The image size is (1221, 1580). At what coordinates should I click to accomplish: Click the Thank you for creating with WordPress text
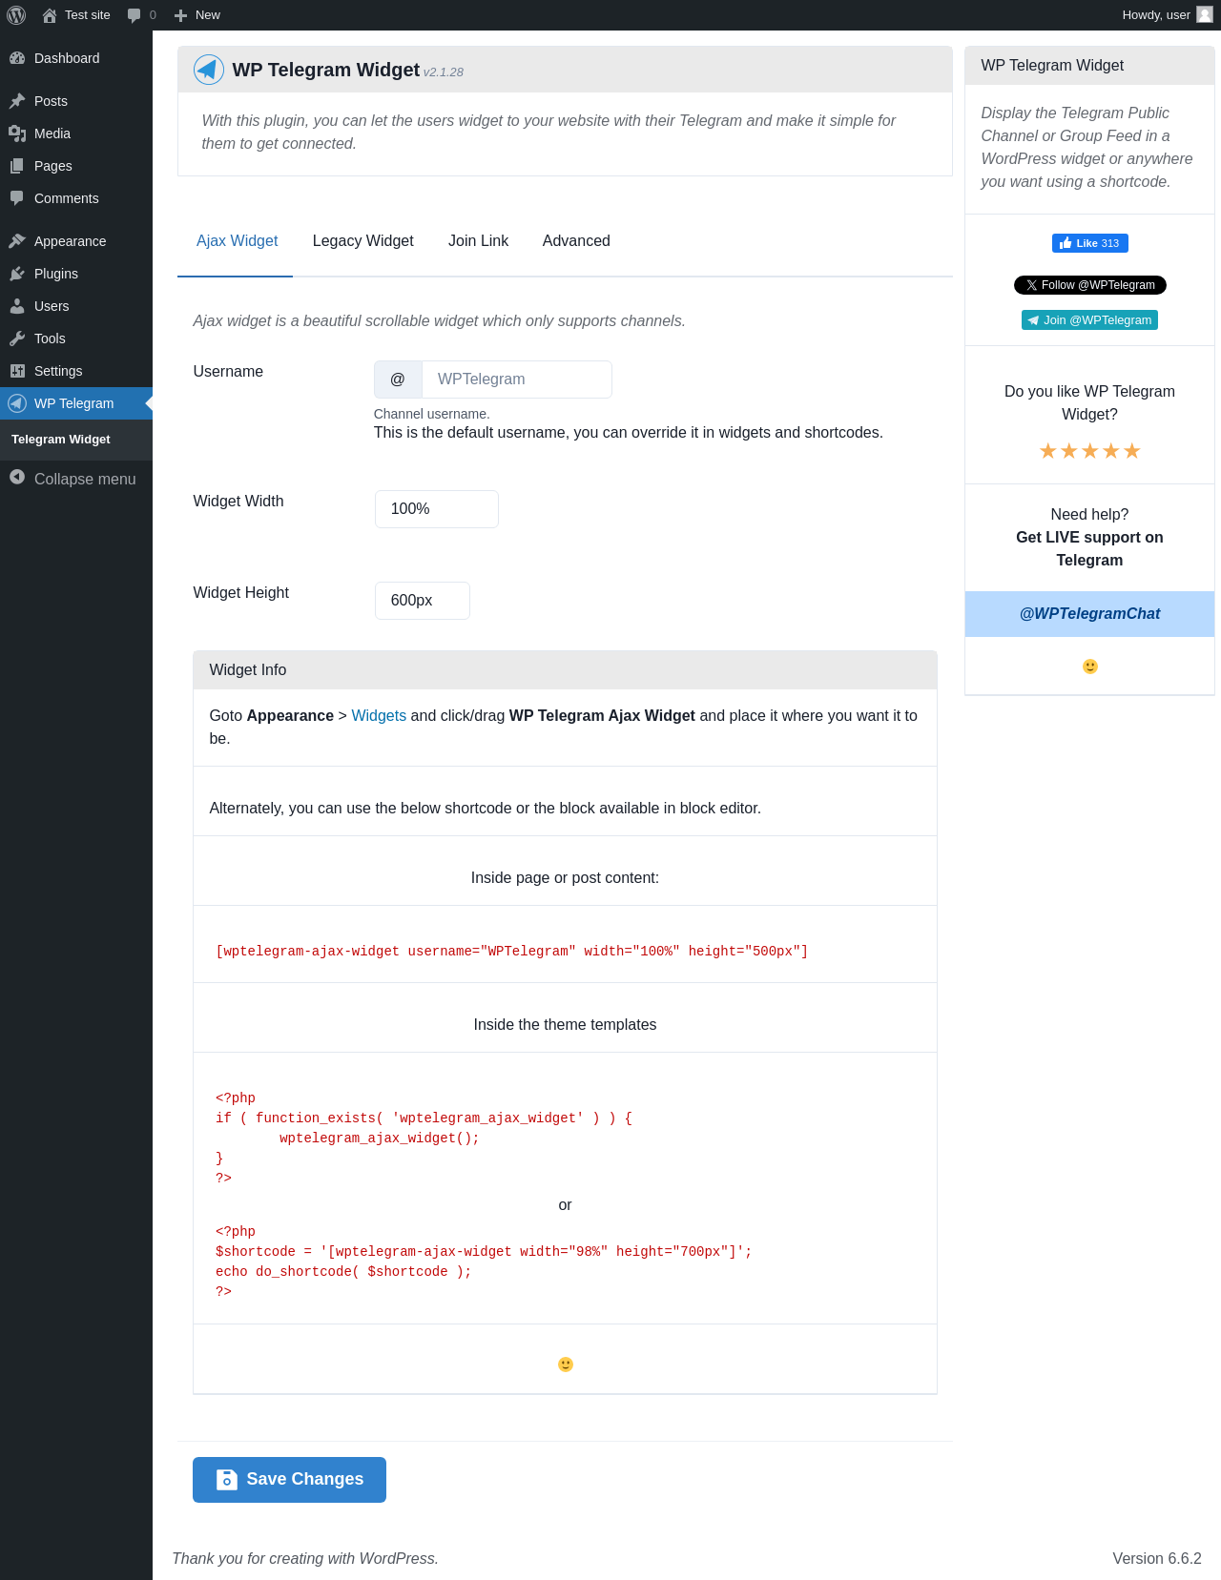coord(305,1558)
